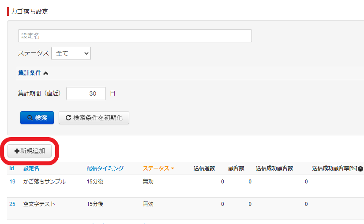Open the ステータス dropdown showing 全て
This screenshot has height=224, width=364.
pos(71,53)
